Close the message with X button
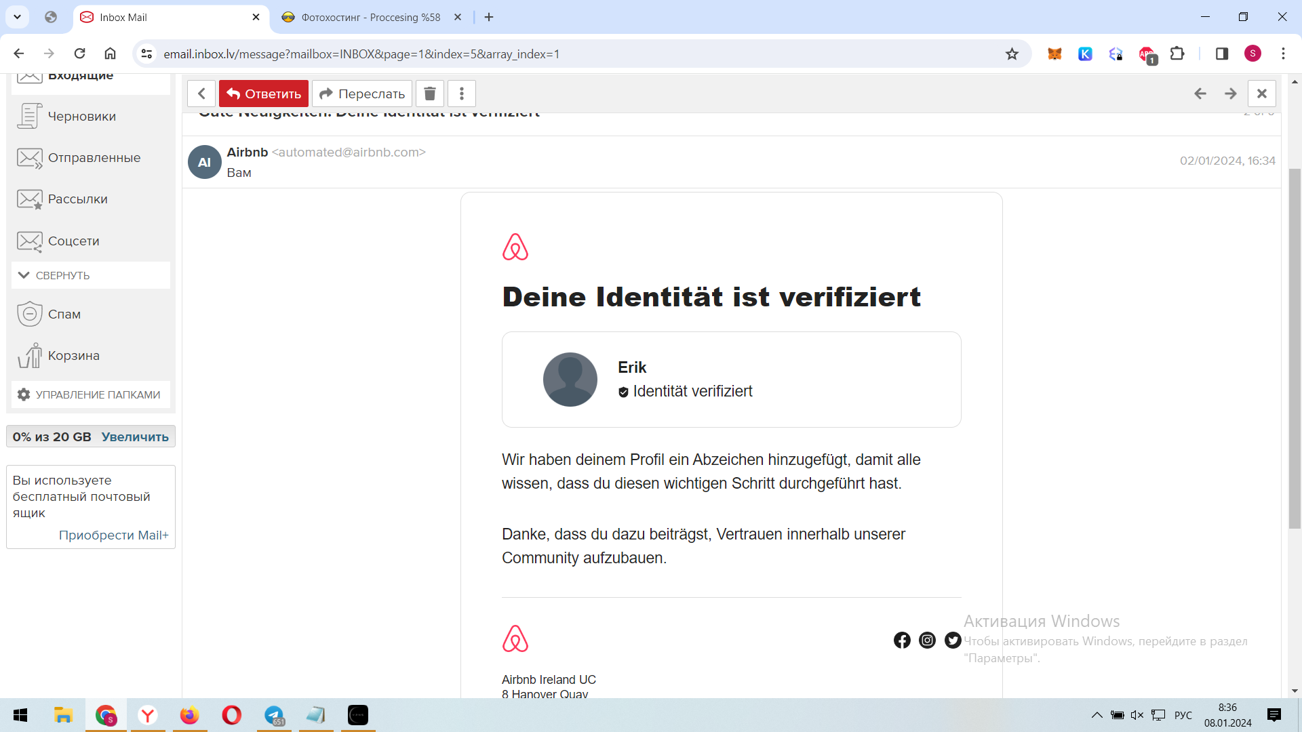This screenshot has height=732, width=1302. 1261,94
